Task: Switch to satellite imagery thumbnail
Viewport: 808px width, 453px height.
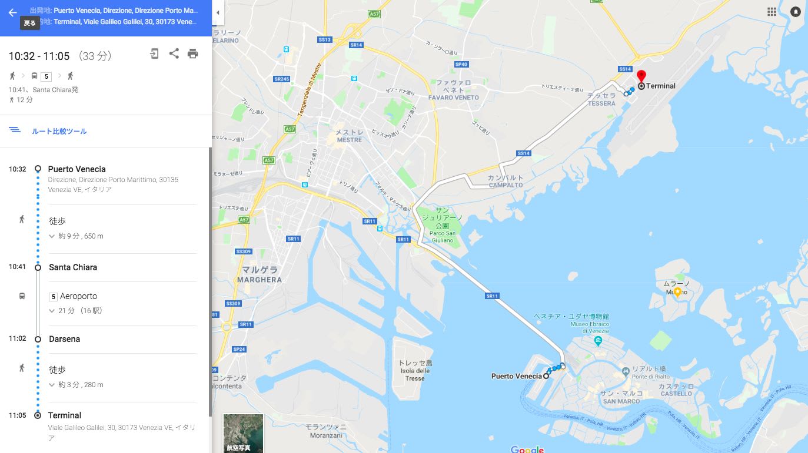Action: coord(243,433)
